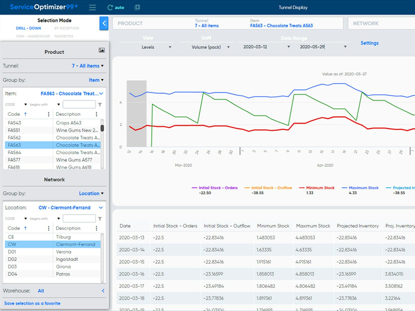Open the Tunnel '7 - All items' dropdown
This screenshot has height=311, width=415.
click(88, 66)
